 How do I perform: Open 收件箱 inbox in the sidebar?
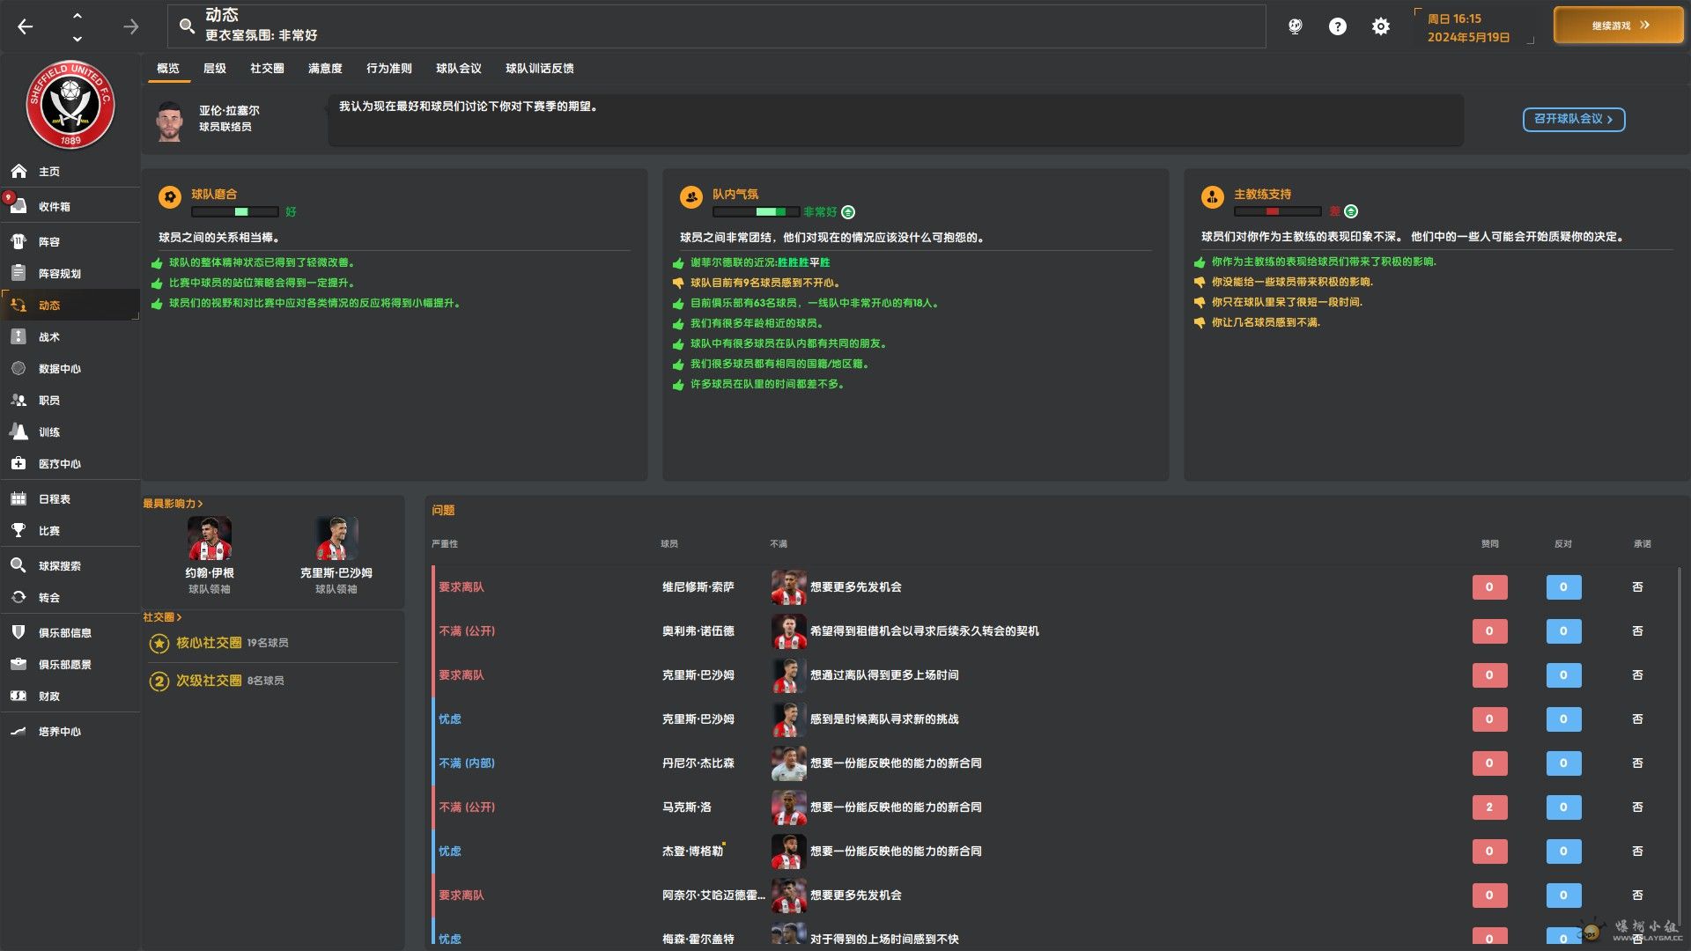70,206
